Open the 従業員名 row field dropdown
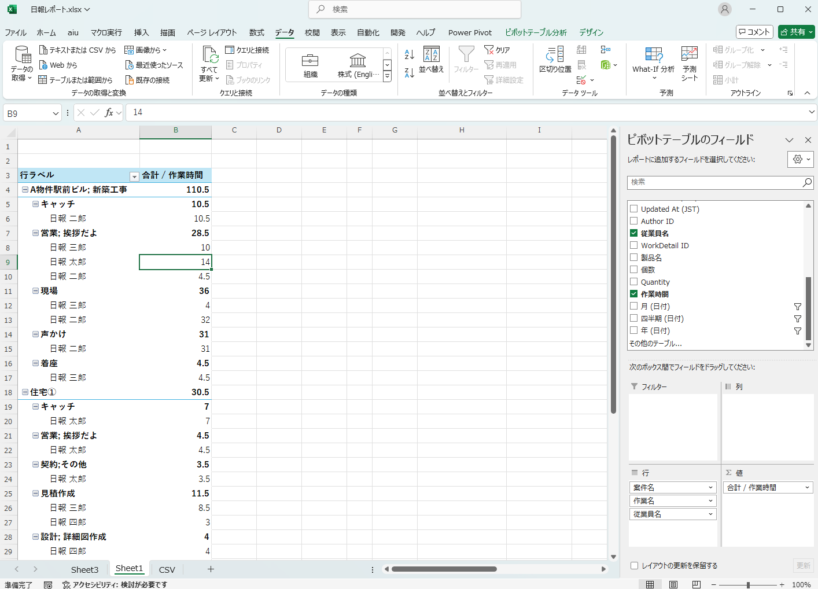 point(711,514)
